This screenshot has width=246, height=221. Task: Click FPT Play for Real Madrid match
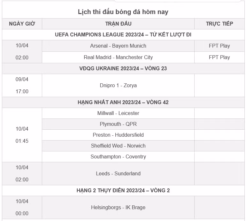tap(219, 57)
